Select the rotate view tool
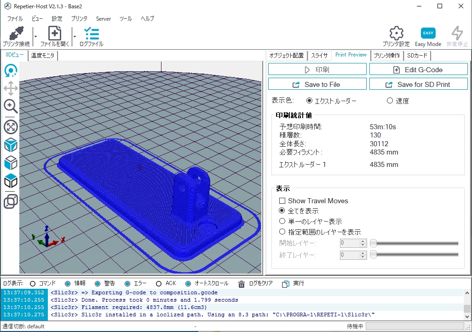The image size is (472, 332). point(11,70)
